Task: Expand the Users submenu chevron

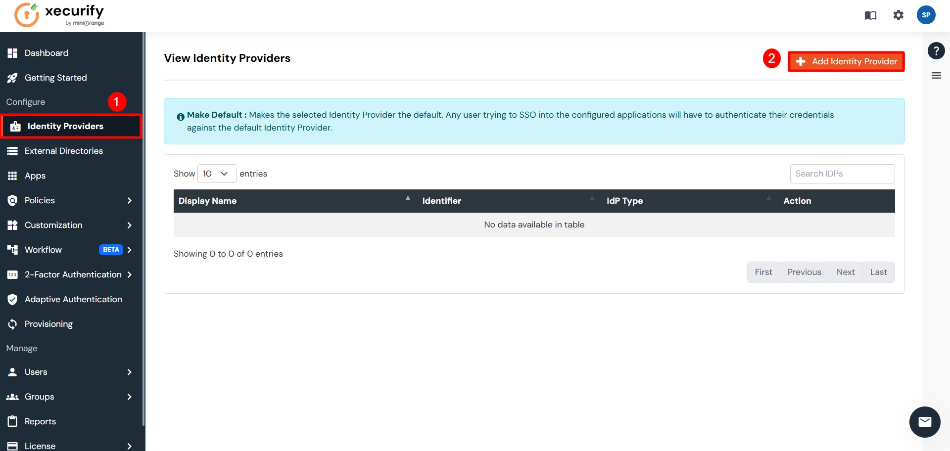Action: [x=129, y=372]
